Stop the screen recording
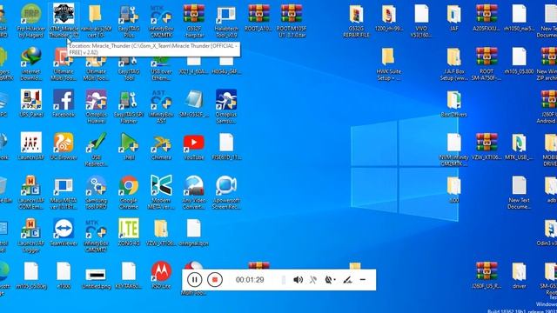Screen dimensions: 557x313 pyautogui.click(x=215, y=280)
